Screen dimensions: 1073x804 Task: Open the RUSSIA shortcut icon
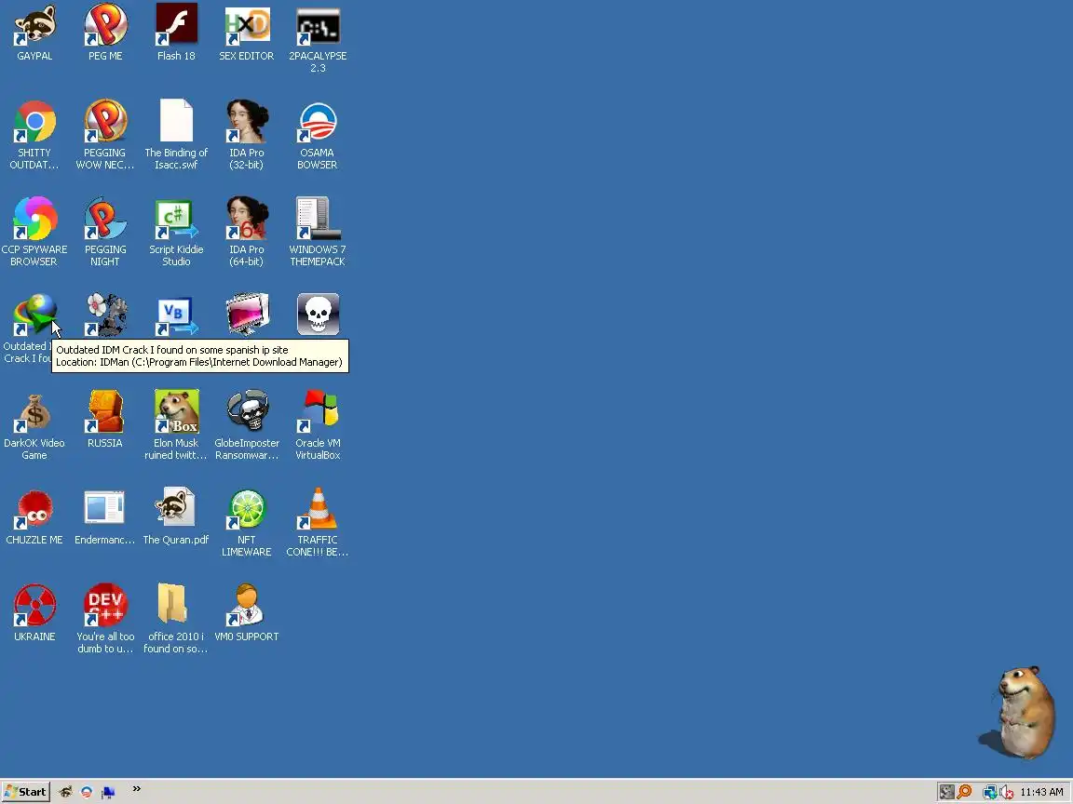coord(105,411)
